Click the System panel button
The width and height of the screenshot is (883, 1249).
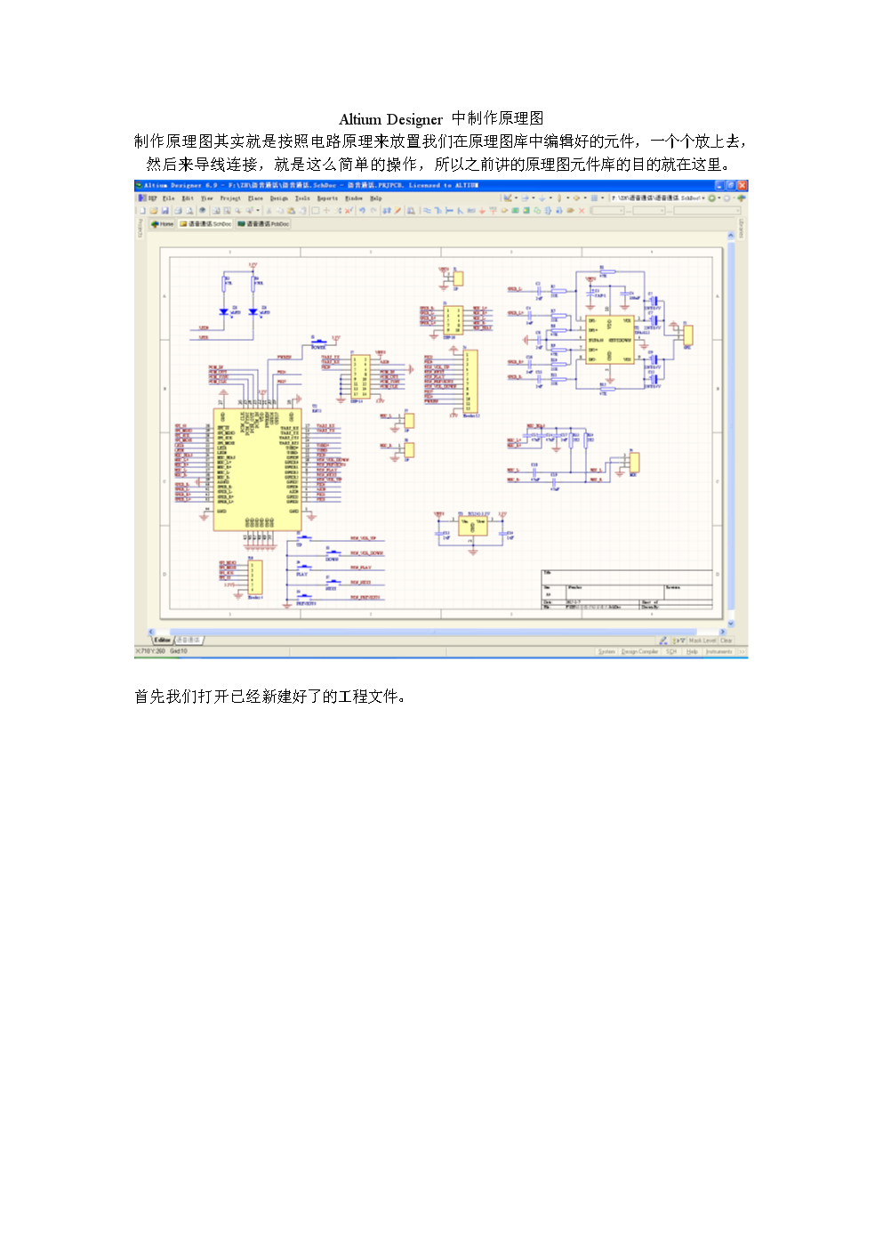pos(606,651)
